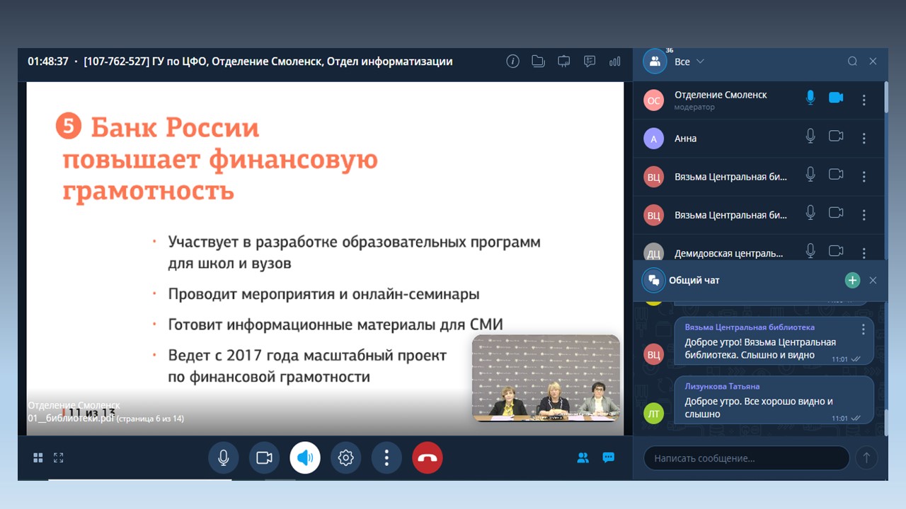Search participants with the magnifier icon
The height and width of the screenshot is (509, 906).
pyautogui.click(x=852, y=62)
